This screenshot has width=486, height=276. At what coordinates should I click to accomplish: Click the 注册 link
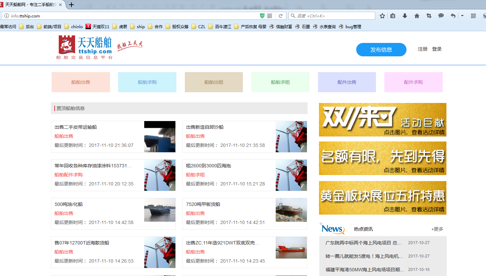(423, 49)
